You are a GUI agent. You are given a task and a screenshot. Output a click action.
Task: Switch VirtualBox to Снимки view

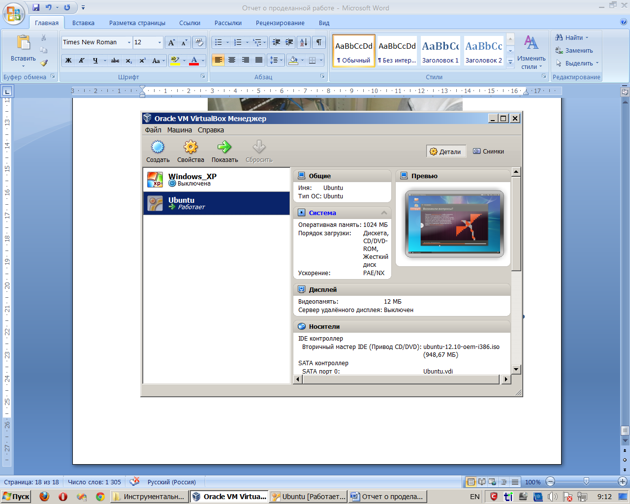coord(488,152)
